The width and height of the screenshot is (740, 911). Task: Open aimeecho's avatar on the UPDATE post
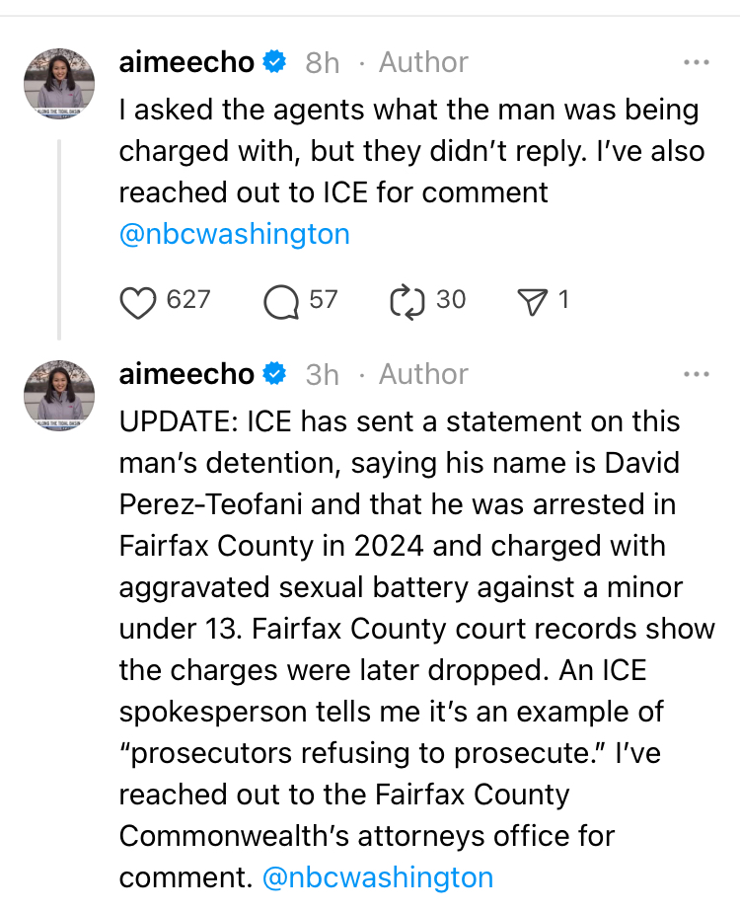[59, 395]
